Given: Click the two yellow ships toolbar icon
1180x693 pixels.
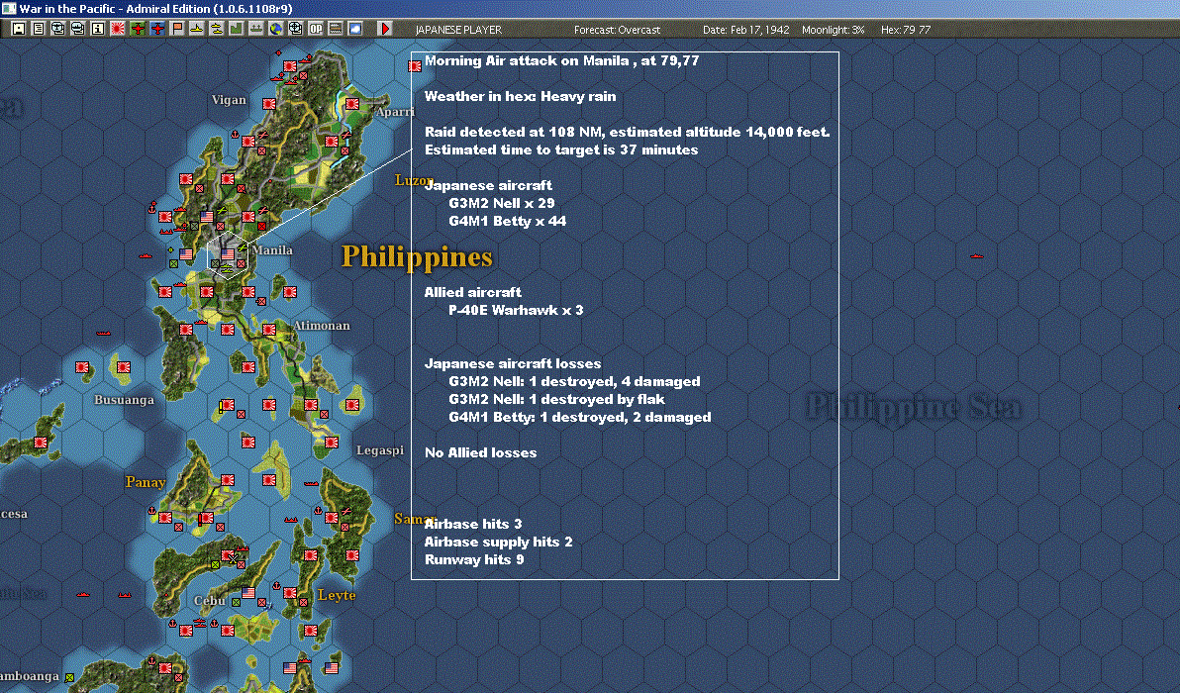Looking at the screenshot, I should tap(217, 29).
